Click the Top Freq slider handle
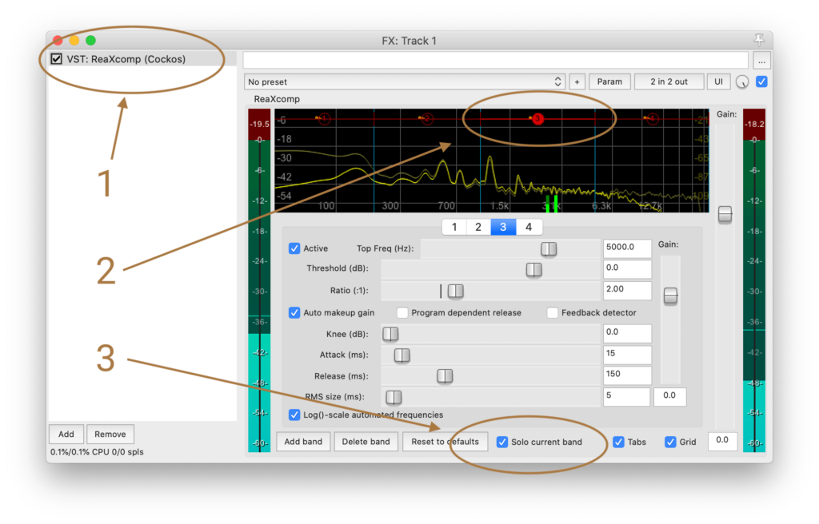 (549, 249)
